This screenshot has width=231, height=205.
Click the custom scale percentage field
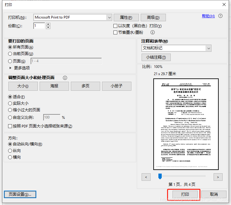(x=52, y=117)
